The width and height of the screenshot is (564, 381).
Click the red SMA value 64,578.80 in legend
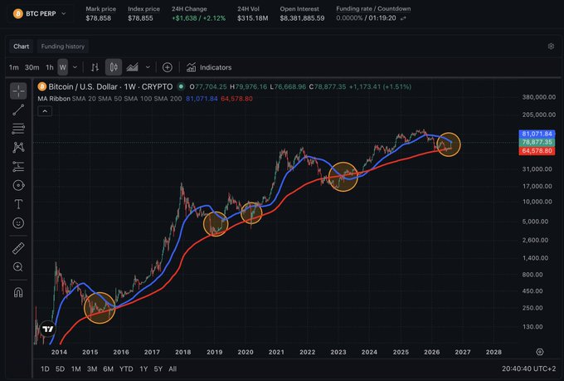pos(236,99)
